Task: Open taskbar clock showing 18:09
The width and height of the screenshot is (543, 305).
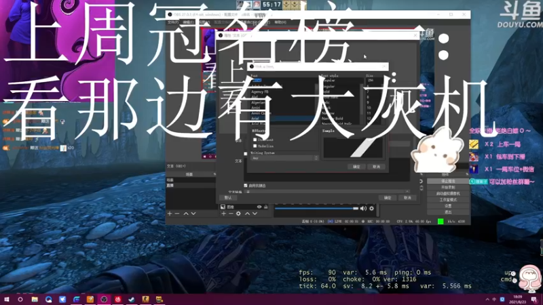Action: coord(517,300)
